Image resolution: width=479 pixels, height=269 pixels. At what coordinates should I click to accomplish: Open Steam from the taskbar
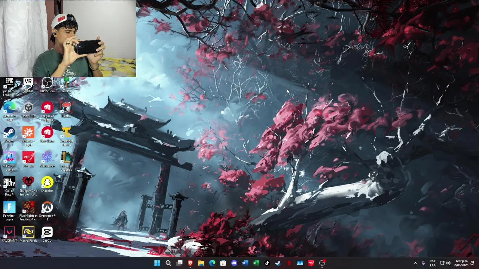point(278,263)
